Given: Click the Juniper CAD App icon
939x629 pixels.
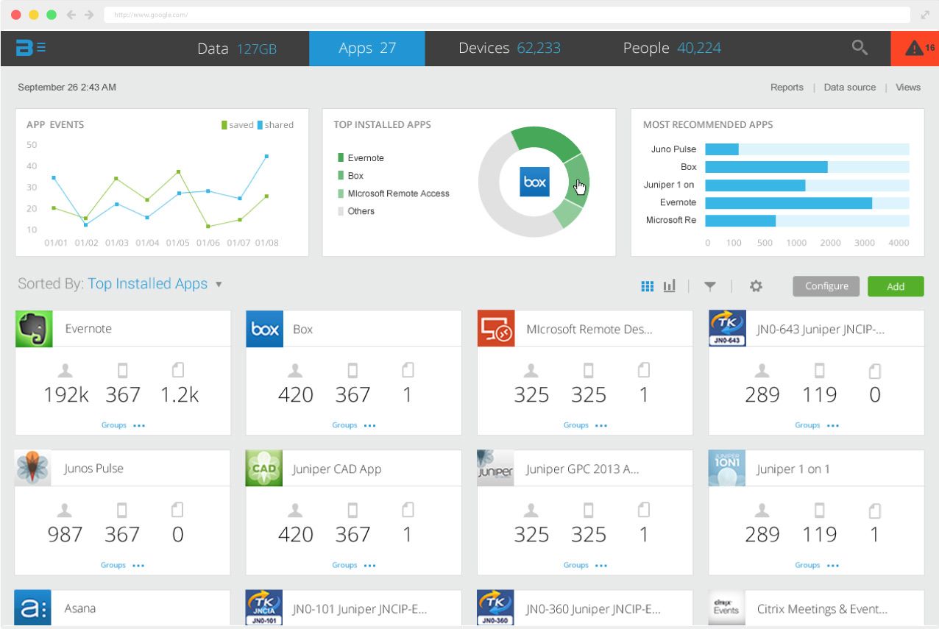Looking at the screenshot, I should coord(264,469).
